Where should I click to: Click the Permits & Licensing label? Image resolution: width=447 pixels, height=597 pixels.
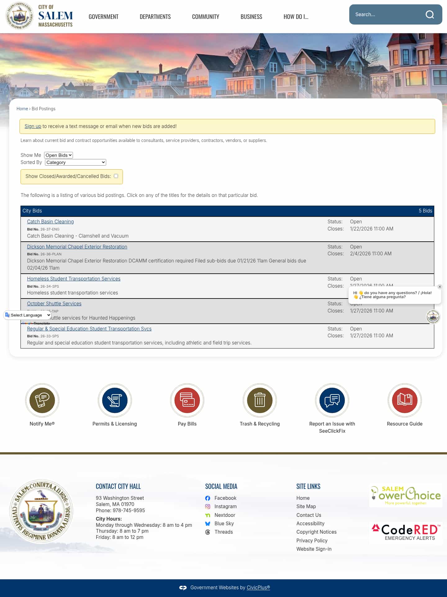point(115,424)
